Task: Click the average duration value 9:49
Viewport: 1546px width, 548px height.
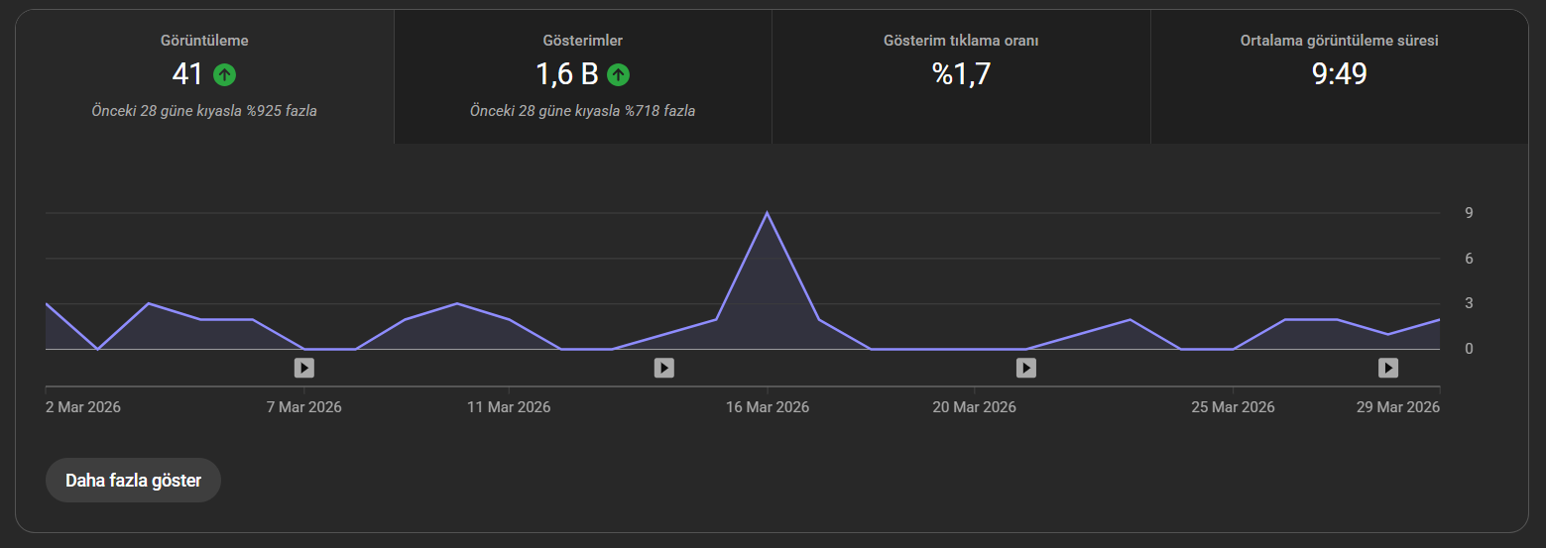Action: click(x=1340, y=74)
